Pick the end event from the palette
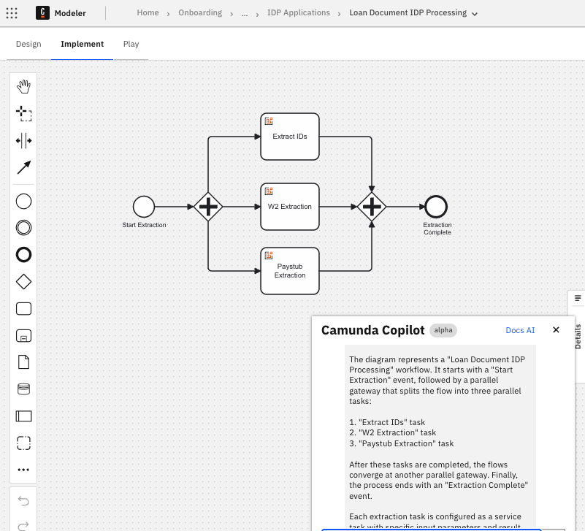The height and width of the screenshot is (531, 585). point(23,255)
